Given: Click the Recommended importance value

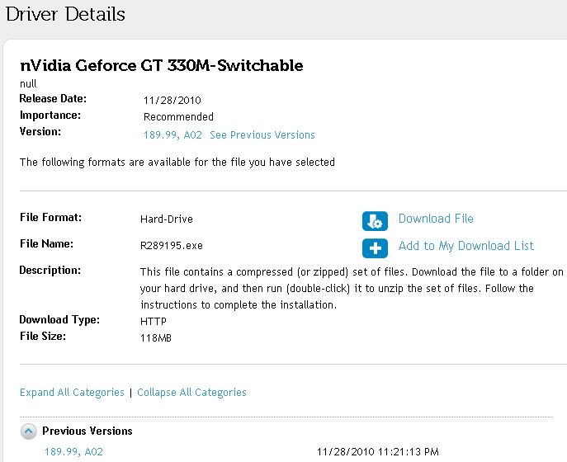Looking at the screenshot, I should click(178, 117).
